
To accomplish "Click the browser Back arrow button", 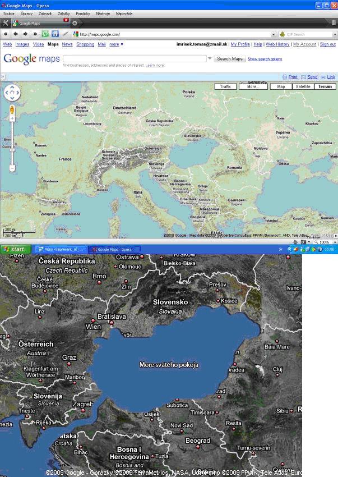I will coord(16,34).
